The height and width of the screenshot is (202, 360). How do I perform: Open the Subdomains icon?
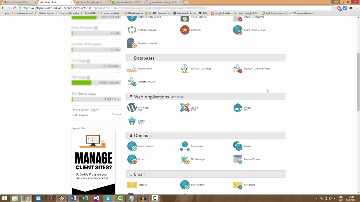point(185,146)
